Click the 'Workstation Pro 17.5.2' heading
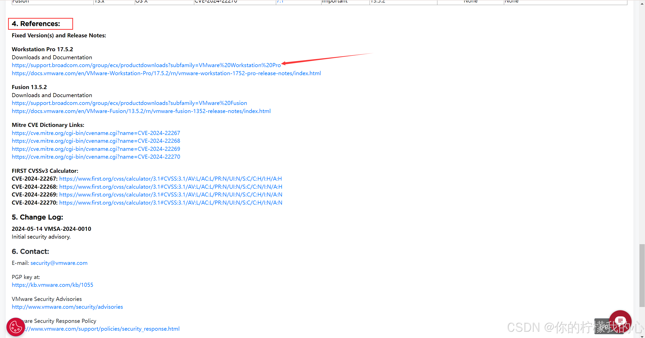The image size is (645, 338). (42, 49)
